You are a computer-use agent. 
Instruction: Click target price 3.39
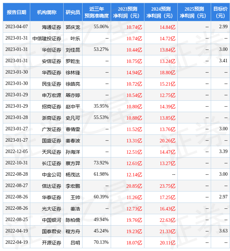(x=223, y=152)
